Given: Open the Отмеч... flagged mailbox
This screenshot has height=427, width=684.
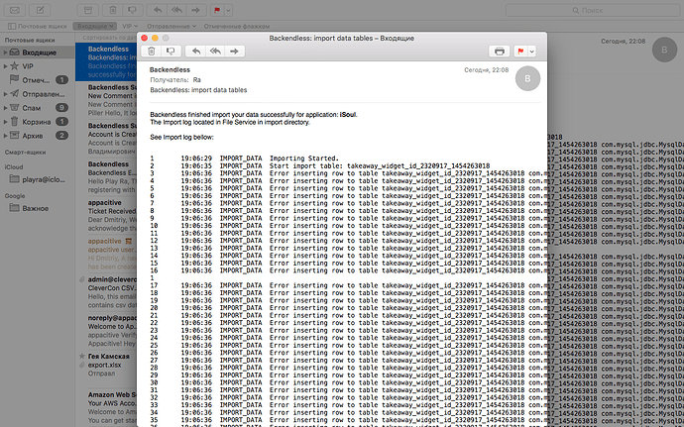Looking at the screenshot, I should (38, 80).
